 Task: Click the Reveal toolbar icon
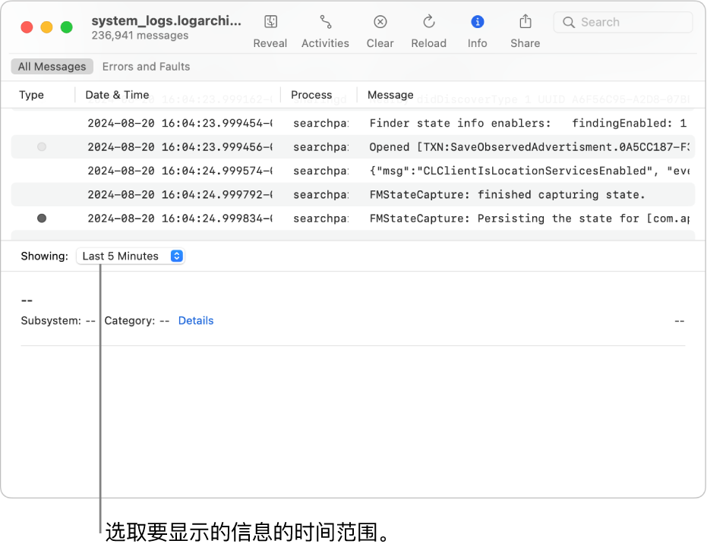(x=270, y=22)
